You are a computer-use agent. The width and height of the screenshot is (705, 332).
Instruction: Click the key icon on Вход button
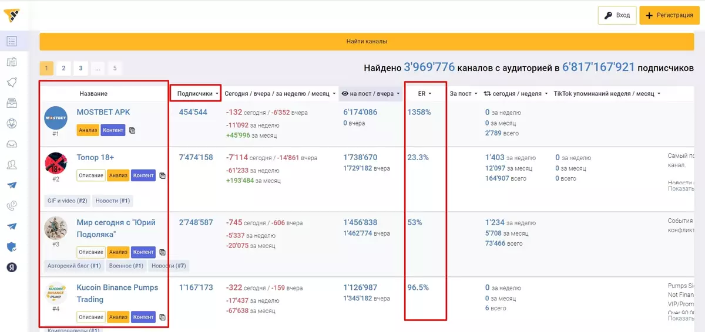(x=609, y=15)
